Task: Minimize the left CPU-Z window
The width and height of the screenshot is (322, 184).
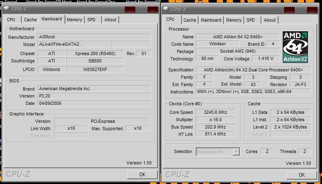Action: pyautogui.click(x=130, y=9)
